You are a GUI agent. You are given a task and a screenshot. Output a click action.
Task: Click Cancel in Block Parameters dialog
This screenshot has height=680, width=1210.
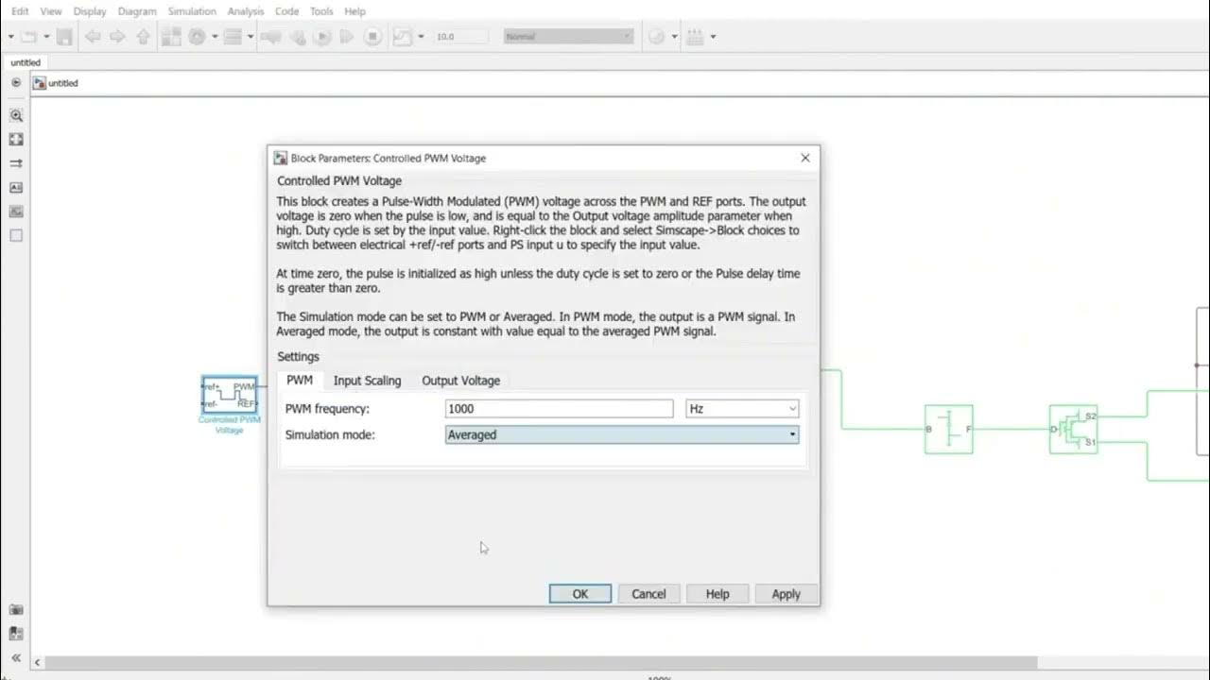[x=648, y=594]
